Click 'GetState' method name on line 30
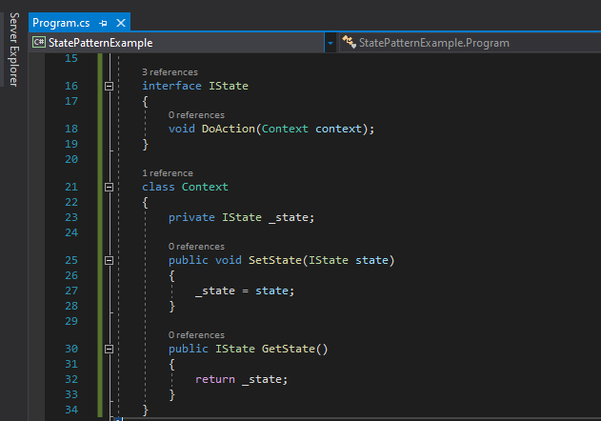Screen dimensions: 601x421 (x=289, y=349)
